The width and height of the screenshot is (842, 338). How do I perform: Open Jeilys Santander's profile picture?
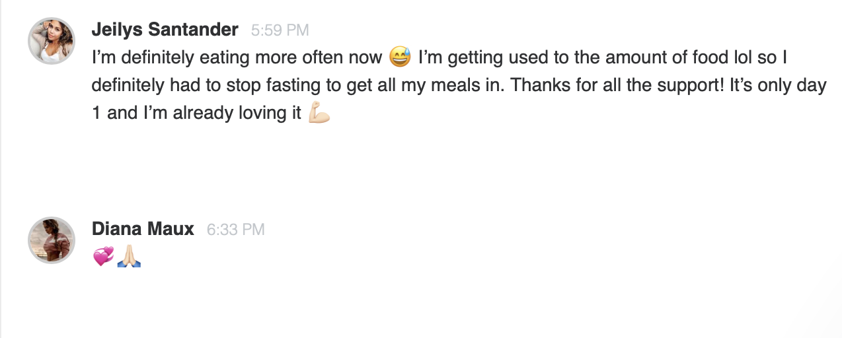tap(51, 41)
